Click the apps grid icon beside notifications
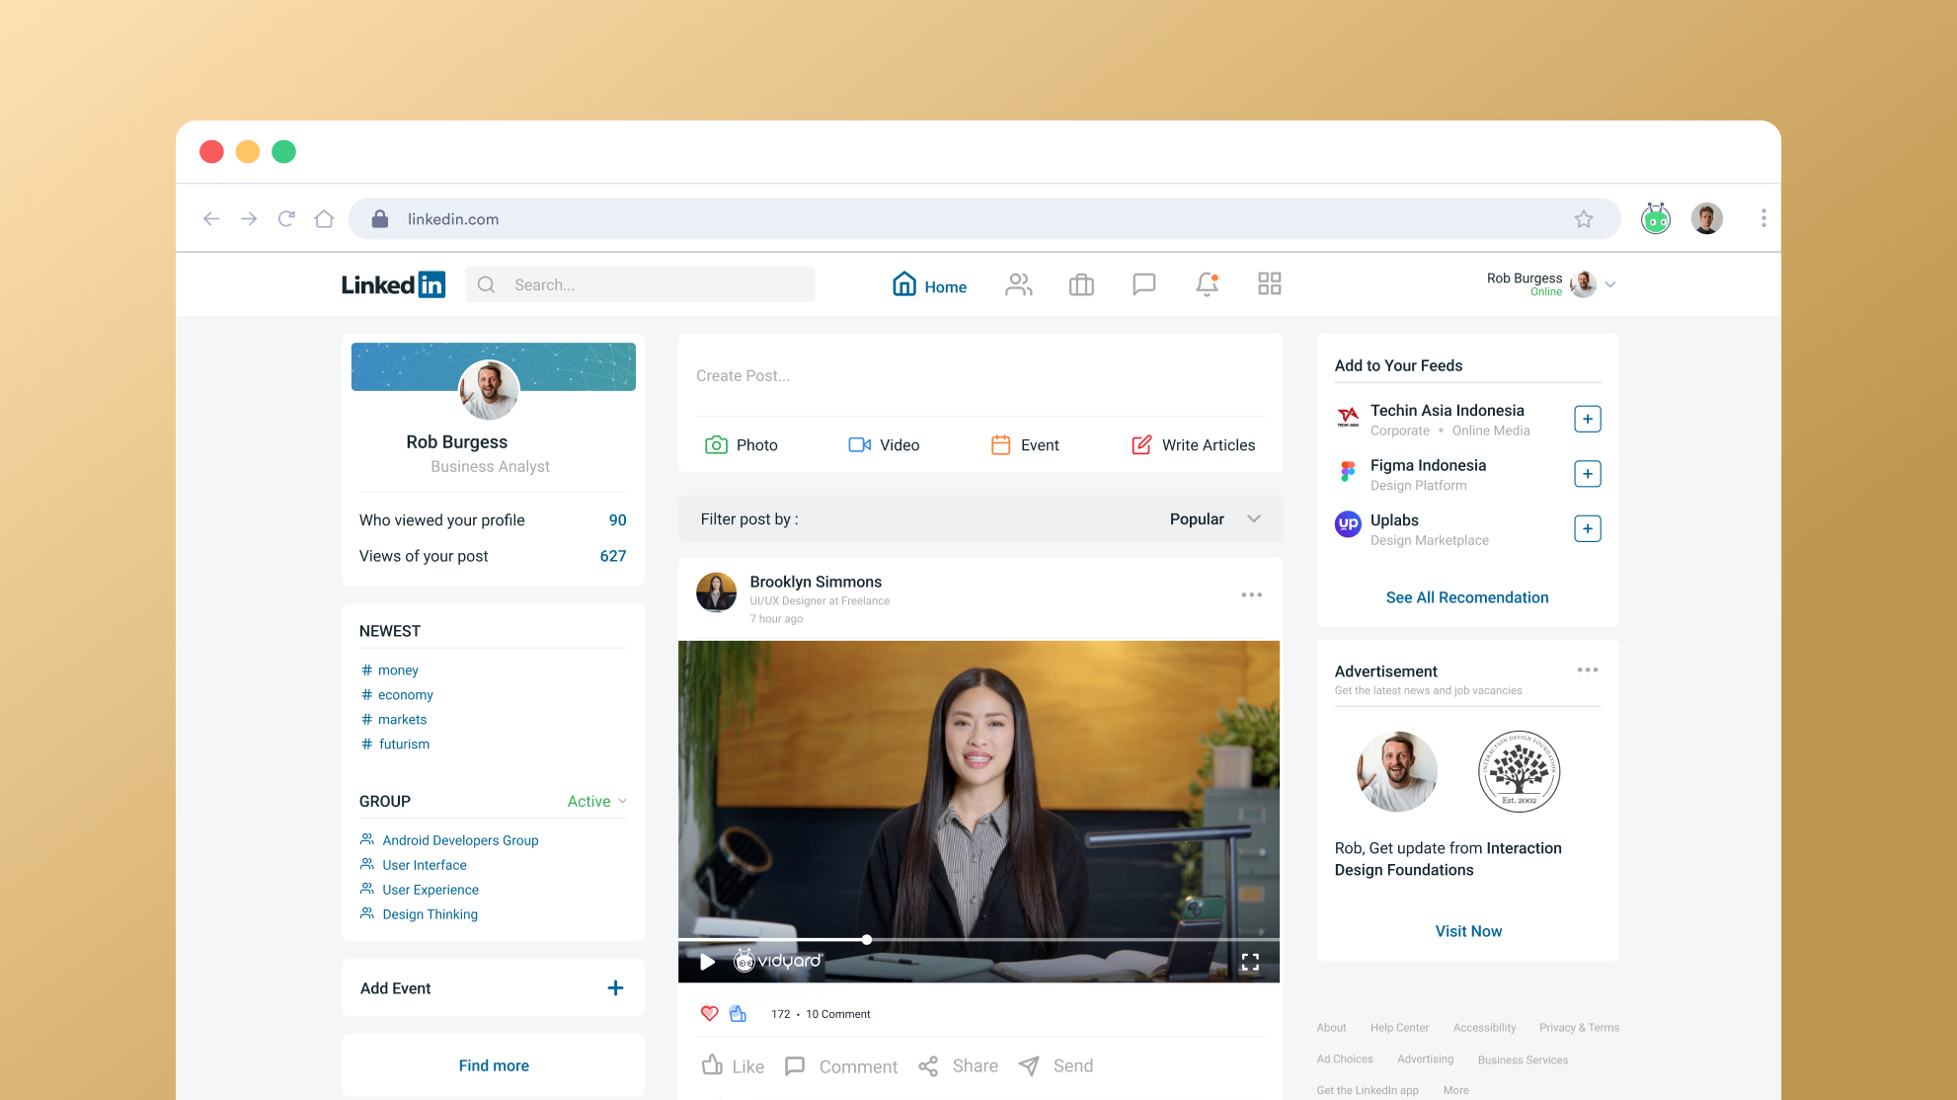The image size is (1957, 1100). tap(1269, 283)
